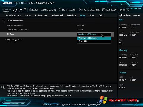The height and width of the screenshot is (107, 143).
Task: Click the Voltage section heading
Action: click(x=123, y=73)
